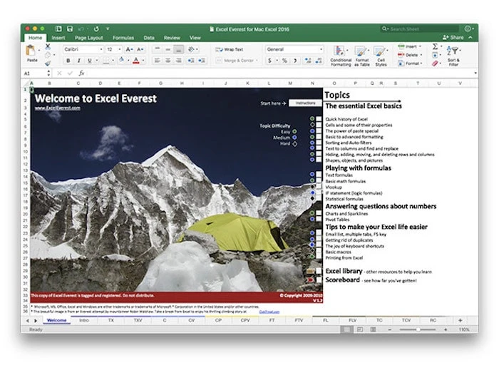Open the Calibri font name dropdown
Viewport: 499px width, 375px height.
(101, 49)
